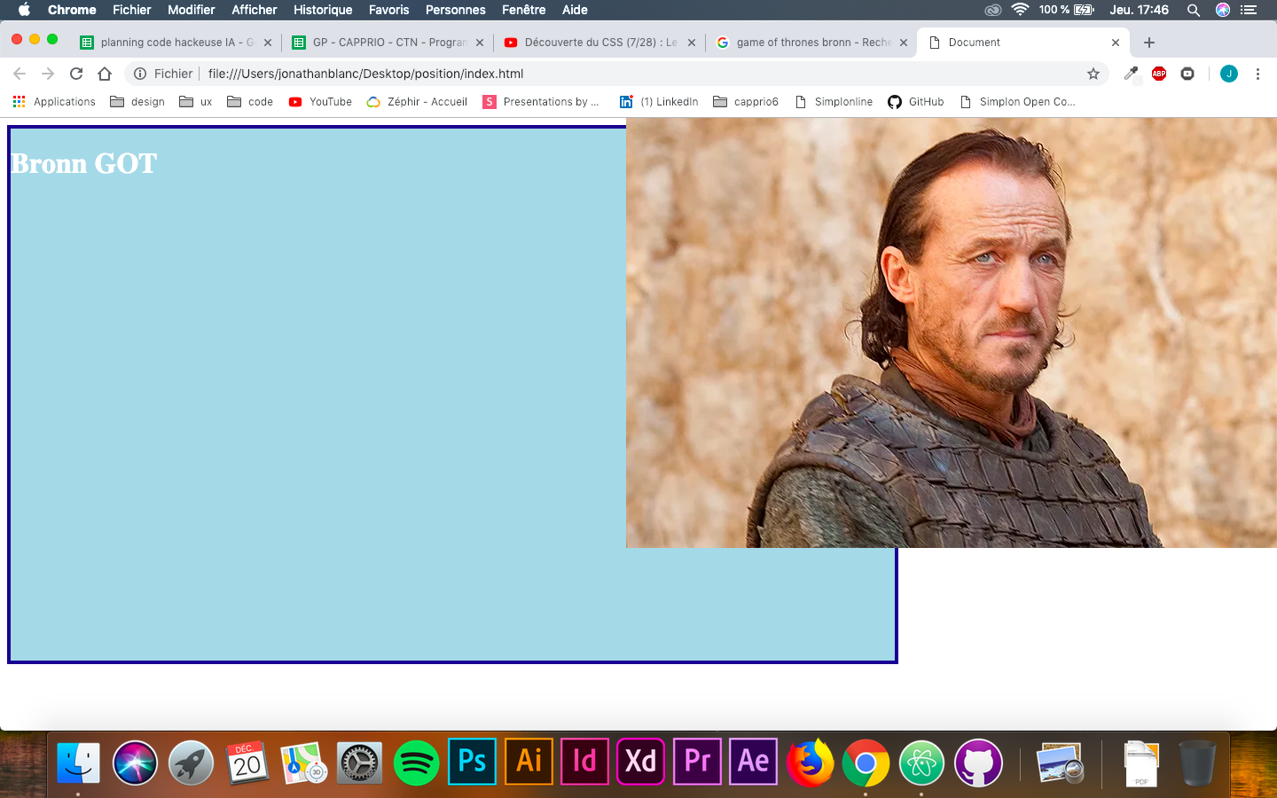Image resolution: width=1277 pixels, height=798 pixels.
Task: Launch Finder from the Dock
Action: (x=78, y=763)
